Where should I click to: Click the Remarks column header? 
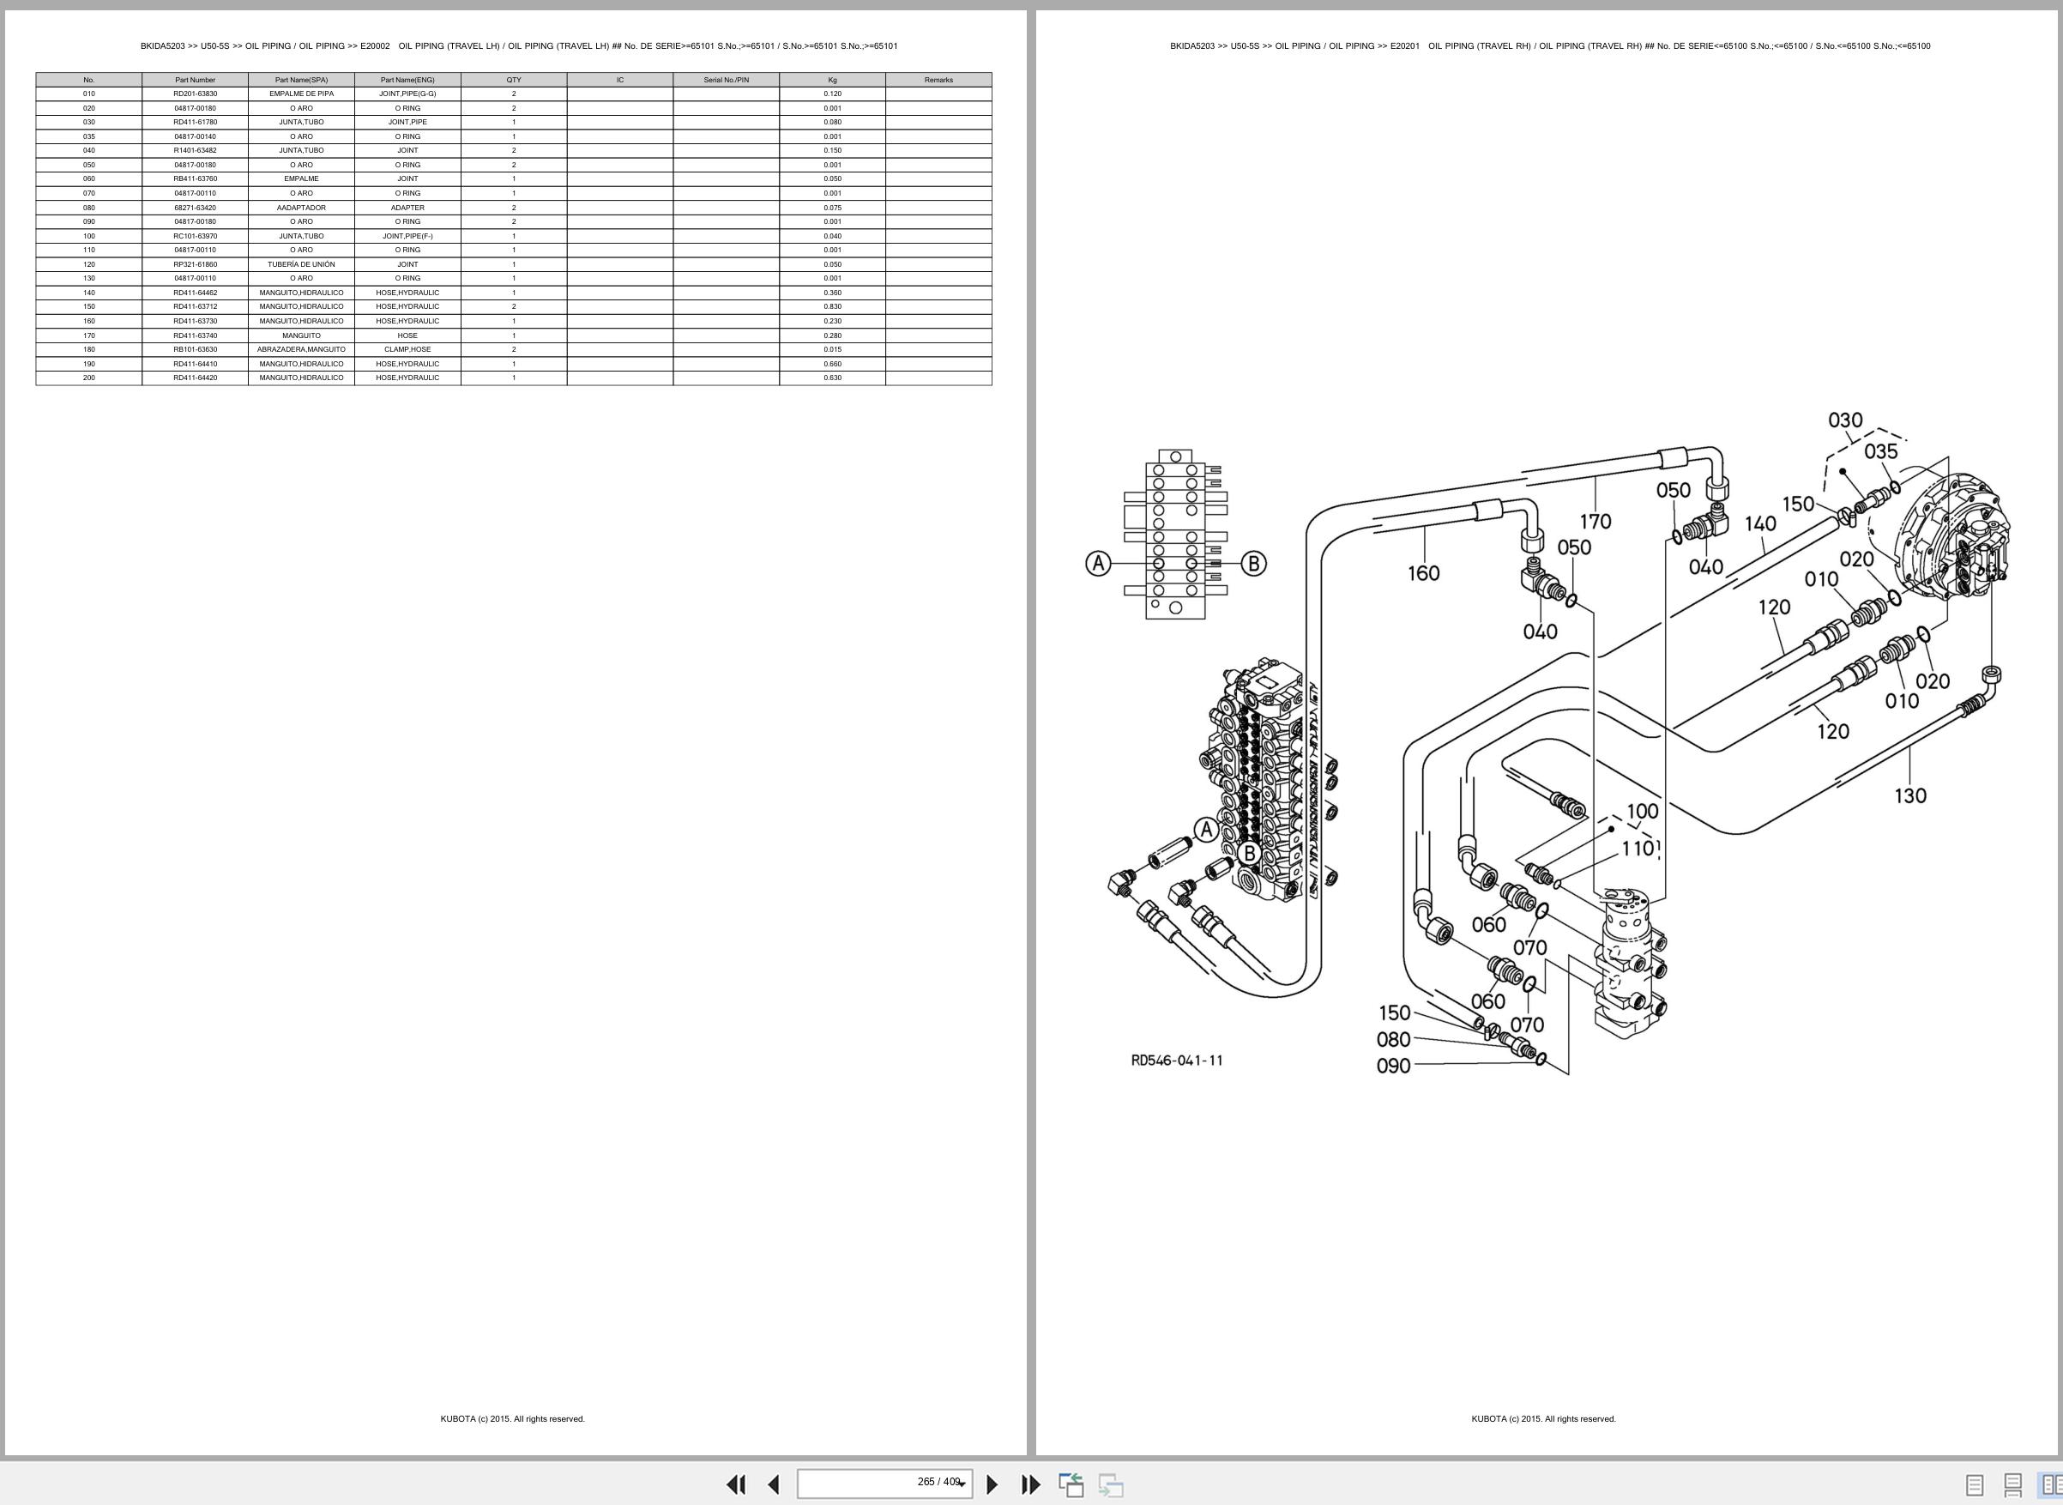point(938,80)
